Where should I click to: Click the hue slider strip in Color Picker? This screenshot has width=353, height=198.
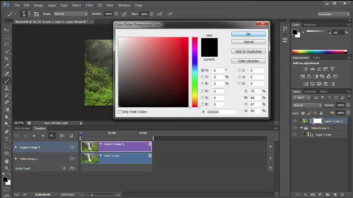click(x=195, y=72)
